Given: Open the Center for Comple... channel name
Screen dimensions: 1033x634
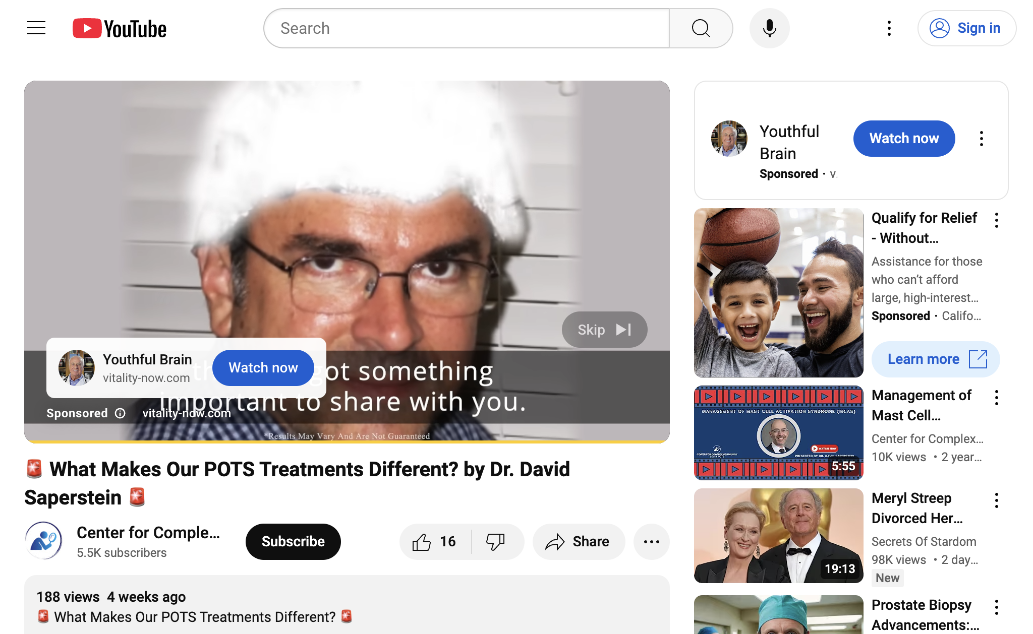Looking at the screenshot, I should (x=148, y=533).
